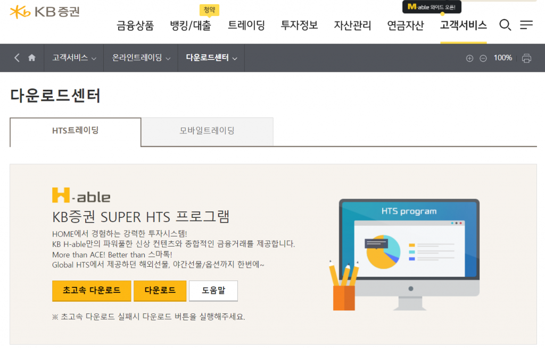
Task: Click the 초고속 다운로드 button
Action: pyautogui.click(x=92, y=291)
